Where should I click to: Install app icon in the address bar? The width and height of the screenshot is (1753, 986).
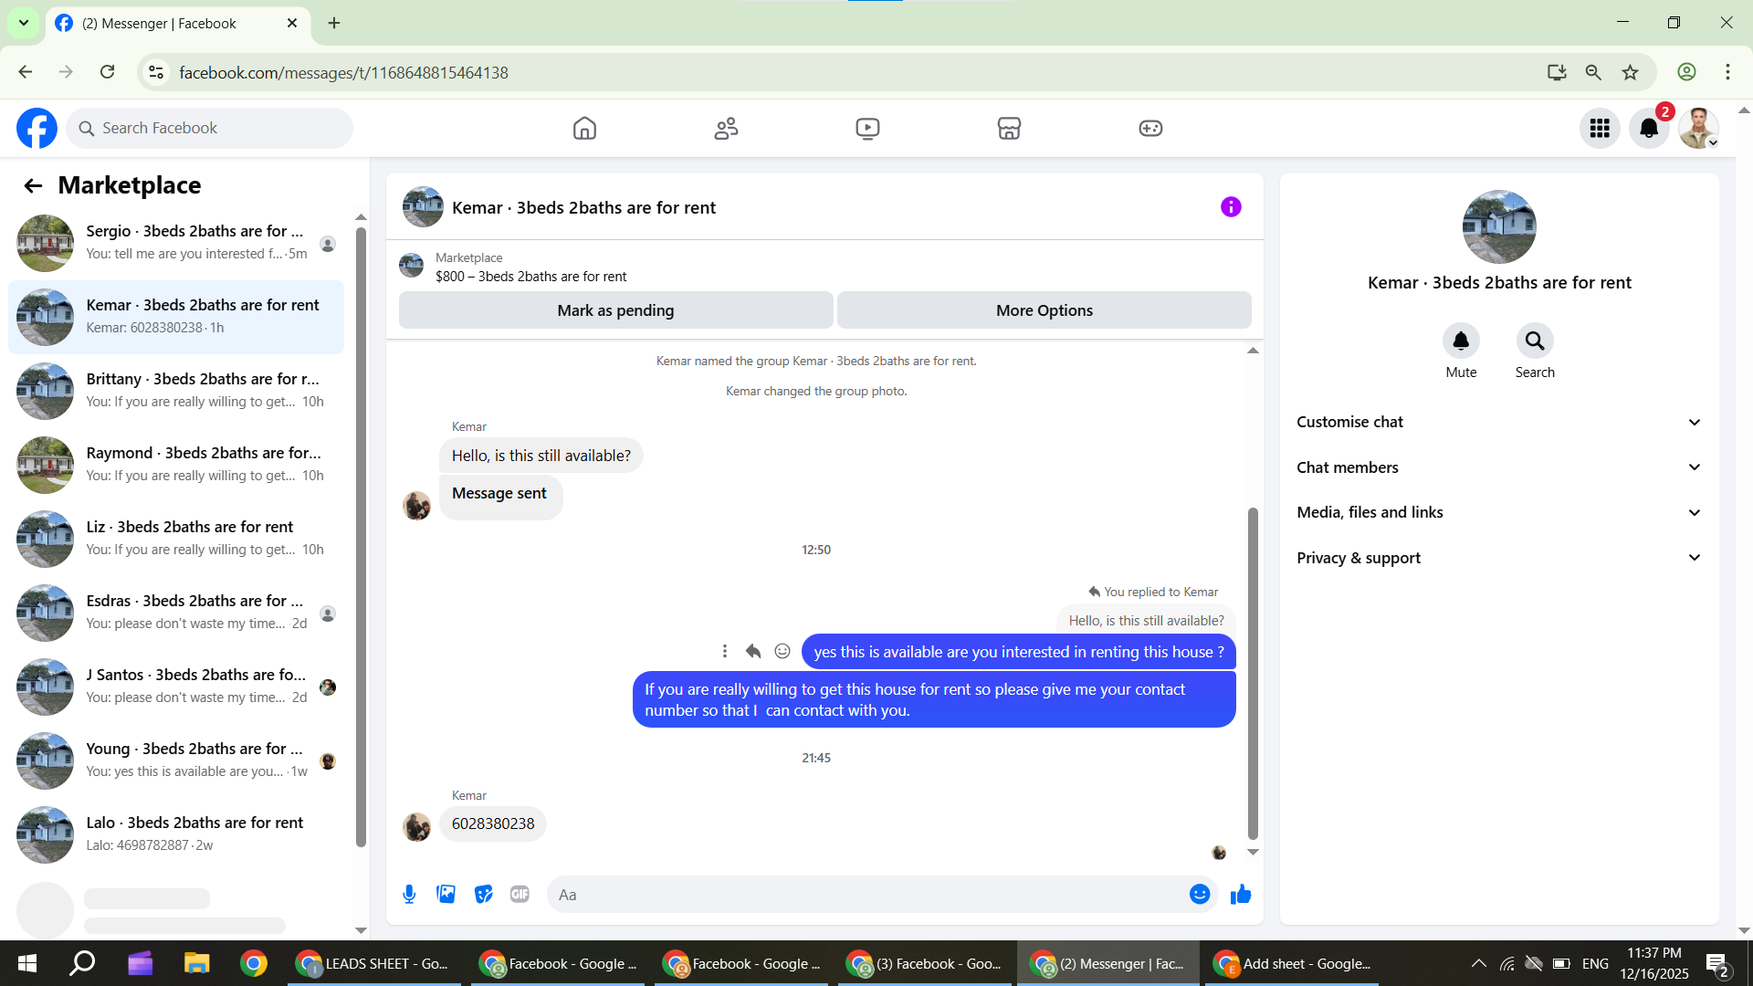[x=1557, y=72]
